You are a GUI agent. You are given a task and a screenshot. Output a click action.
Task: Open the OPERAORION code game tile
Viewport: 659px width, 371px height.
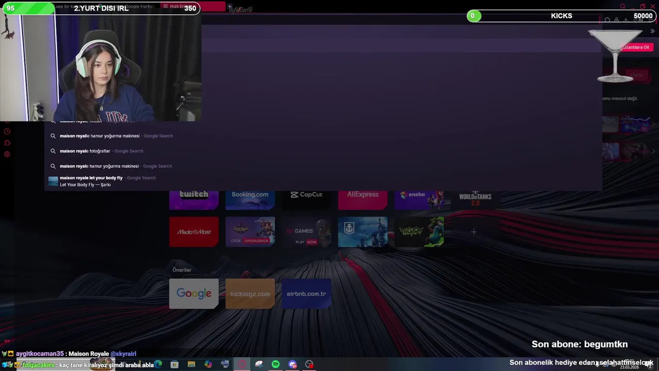pyautogui.click(x=250, y=232)
